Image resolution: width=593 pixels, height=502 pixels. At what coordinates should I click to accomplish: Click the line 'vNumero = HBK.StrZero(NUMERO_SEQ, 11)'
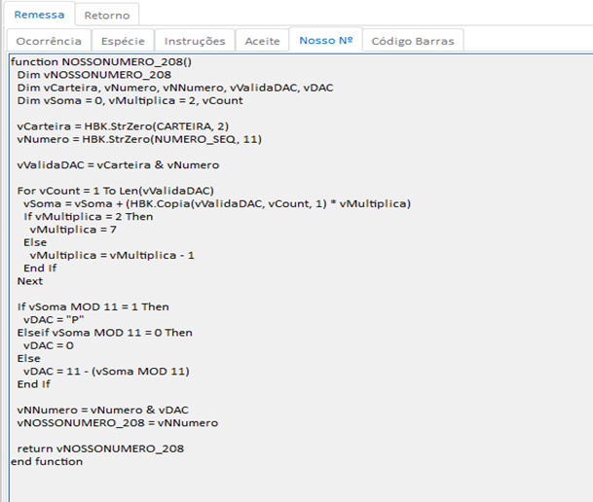[x=139, y=139]
